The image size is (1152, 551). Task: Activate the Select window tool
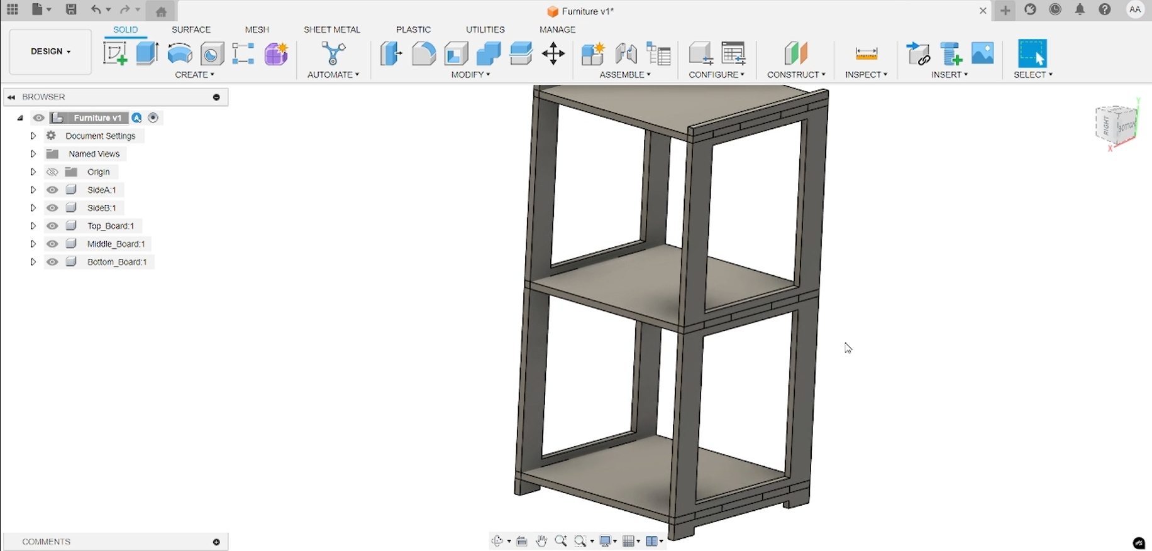tap(1033, 53)
